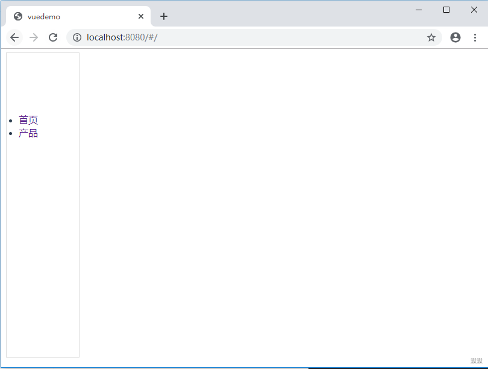This screenshot has height=369, width=488.
Task: Close the vuedemo tab
Action: (141, 16)
